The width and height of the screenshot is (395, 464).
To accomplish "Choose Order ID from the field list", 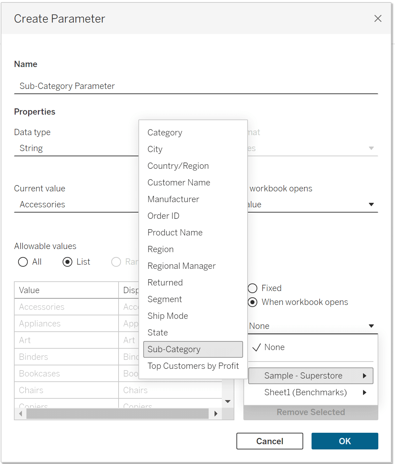I will (x=193, y=216).
